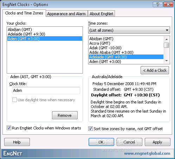Click the Cancel button
Viewport: 175px width, 159px height.
129,142
